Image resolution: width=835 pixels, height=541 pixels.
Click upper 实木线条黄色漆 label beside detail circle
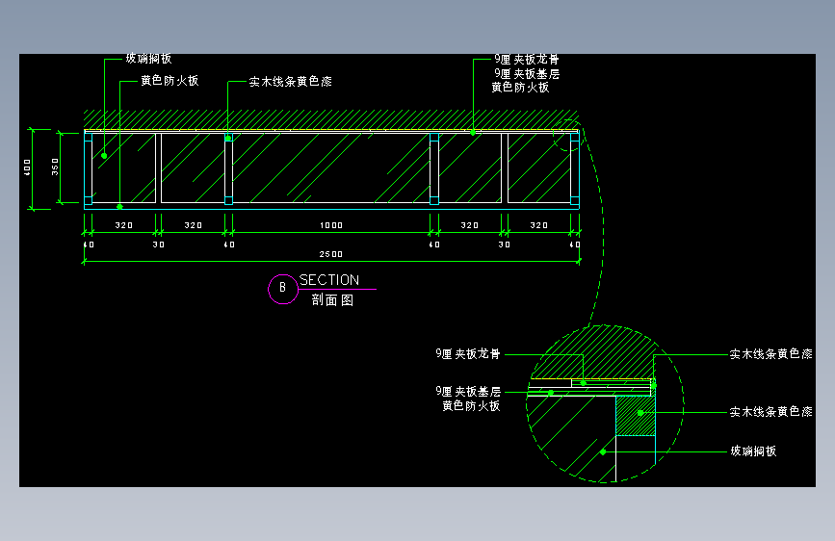click(770, 354)
